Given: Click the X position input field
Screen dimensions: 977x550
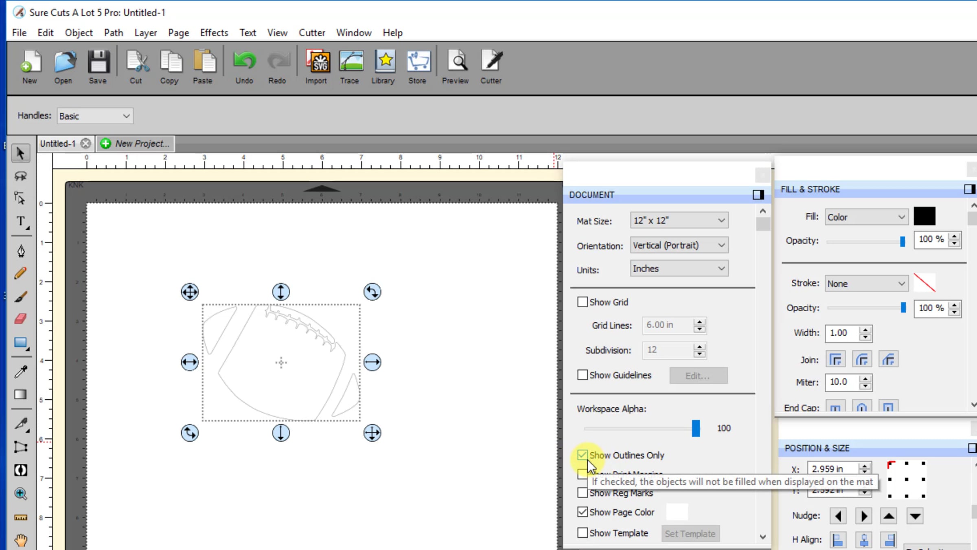Looking at the screenshot, I should (x=834, y=469).
